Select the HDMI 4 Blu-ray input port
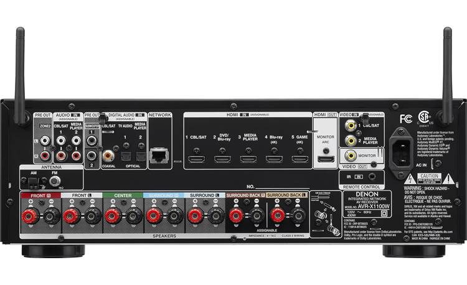This screenshot has width=467, height=285. pos(275,160)
